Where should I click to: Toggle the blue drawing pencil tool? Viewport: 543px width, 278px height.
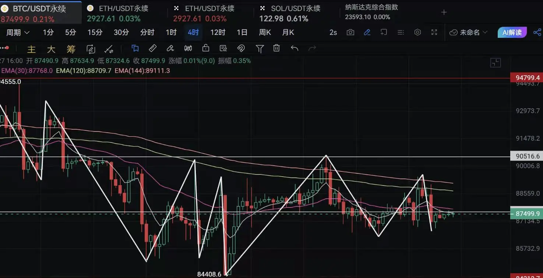[367, 32]
